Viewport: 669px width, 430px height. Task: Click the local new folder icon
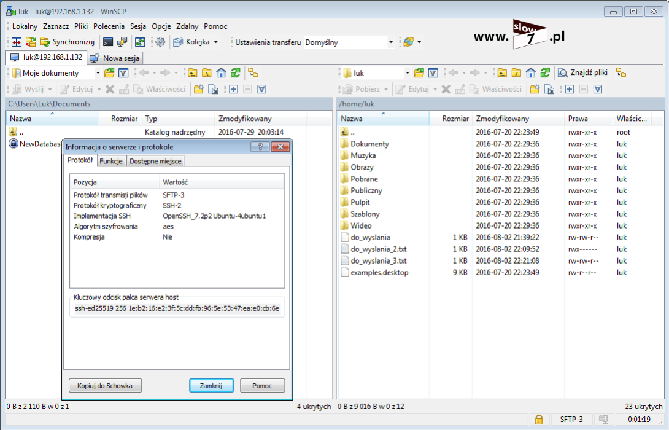198,89
